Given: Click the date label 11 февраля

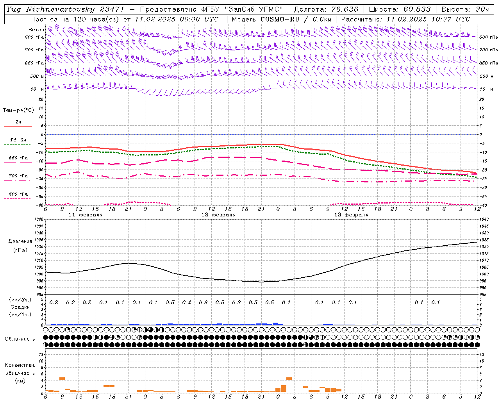Looking at the screenshot, I should click(86, 215).
